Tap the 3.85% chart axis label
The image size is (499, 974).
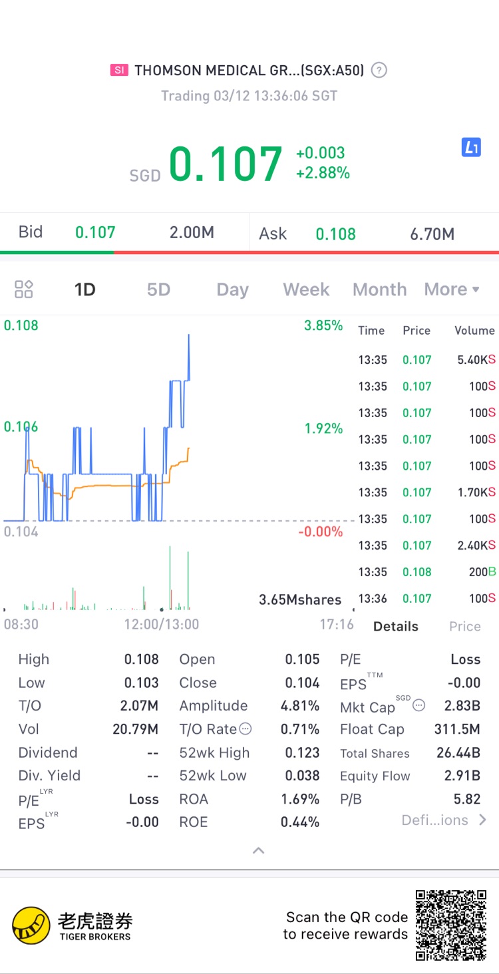323,325
